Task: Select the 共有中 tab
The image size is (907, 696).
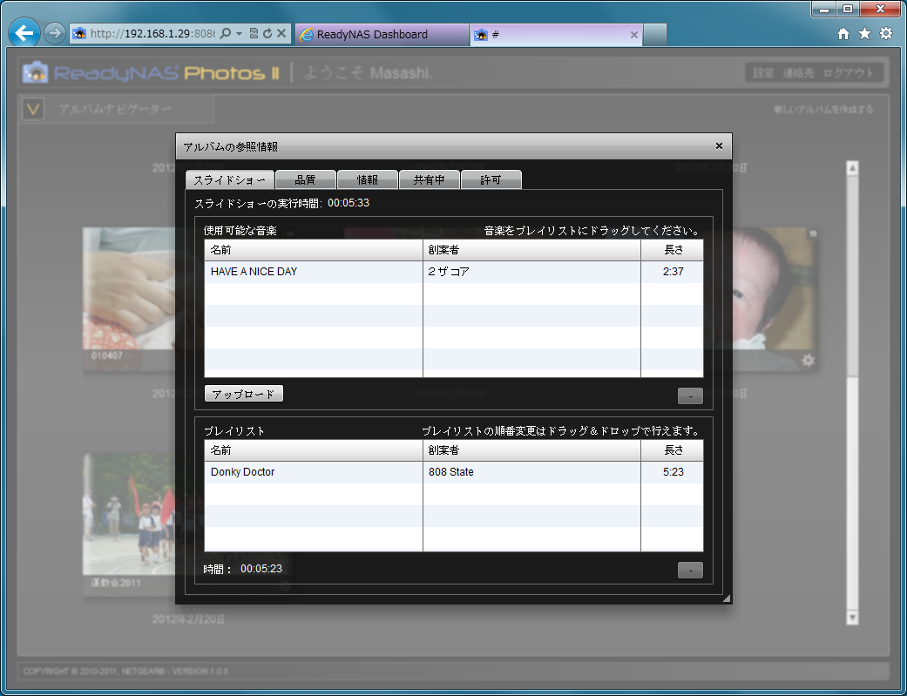Action: [x=430, y=180]
